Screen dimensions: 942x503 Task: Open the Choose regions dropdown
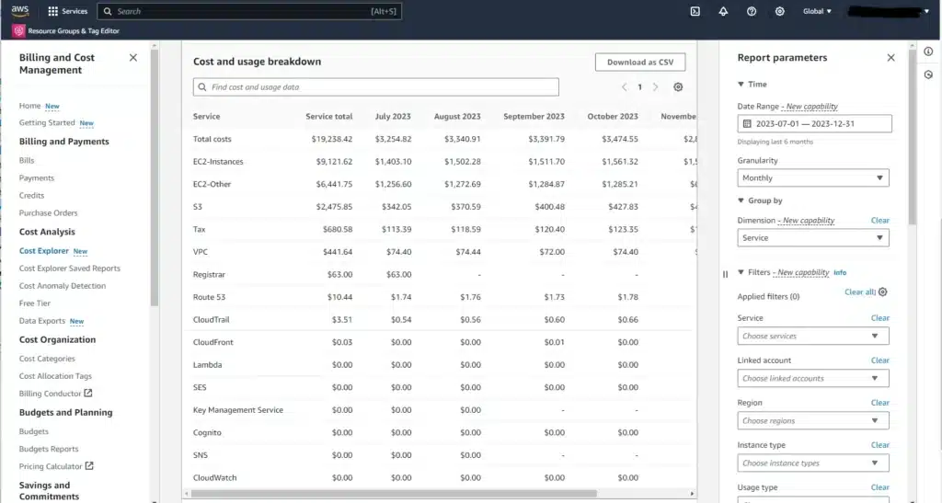pyautogui.click(x=813, y=421)
